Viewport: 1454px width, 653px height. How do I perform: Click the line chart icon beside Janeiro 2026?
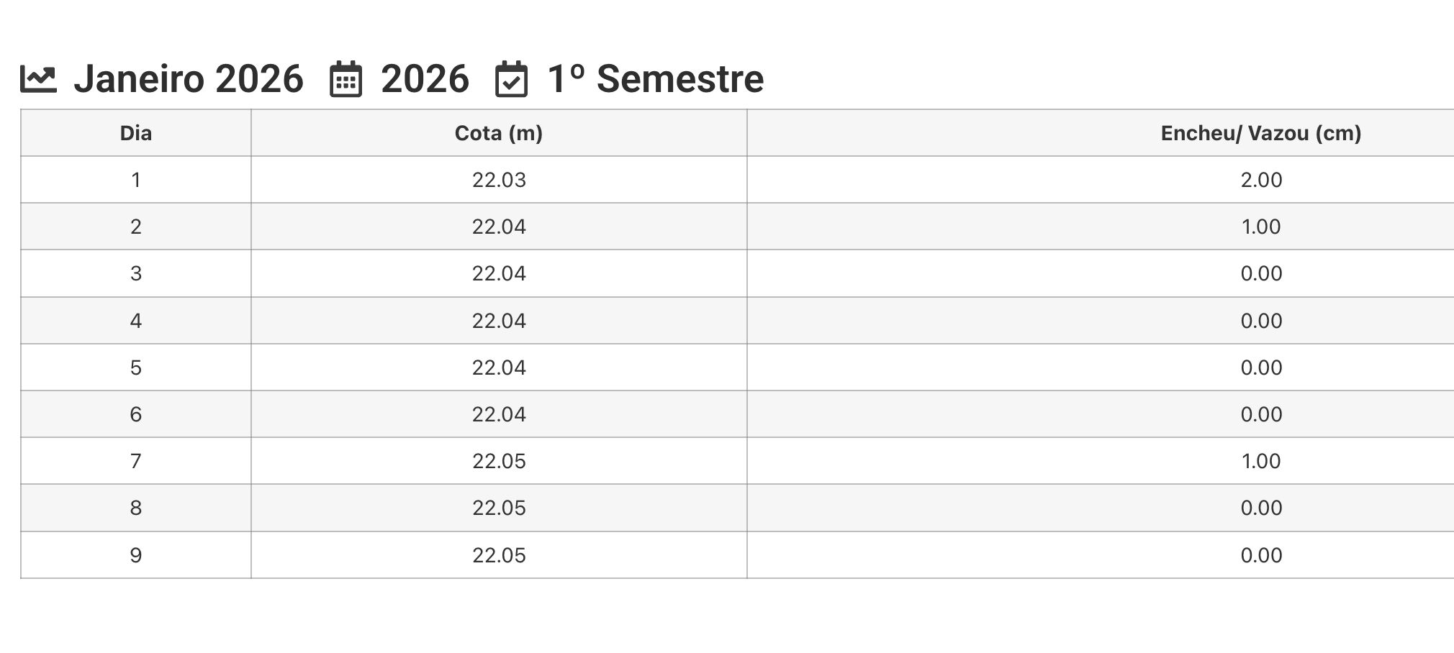click(x=38, y=79)
